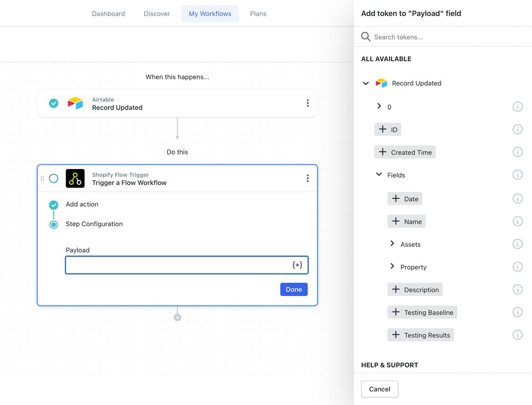
Task: Click the Trigger a Flow Workflow title
Action: point(129,182)
